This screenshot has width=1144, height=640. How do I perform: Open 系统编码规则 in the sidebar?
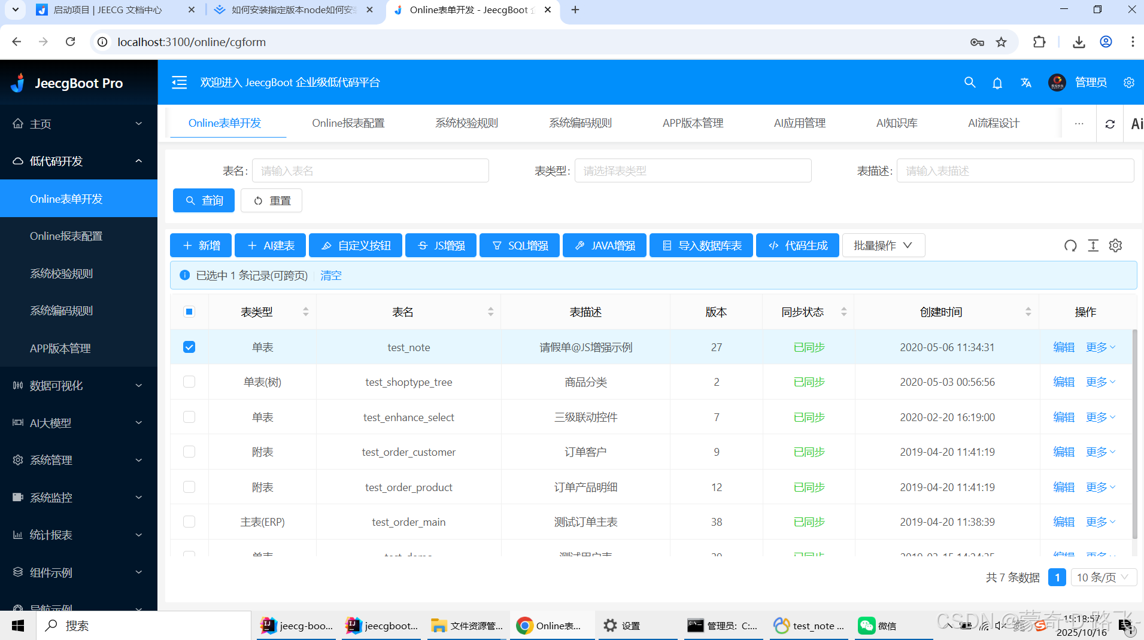tap(78, 310)
